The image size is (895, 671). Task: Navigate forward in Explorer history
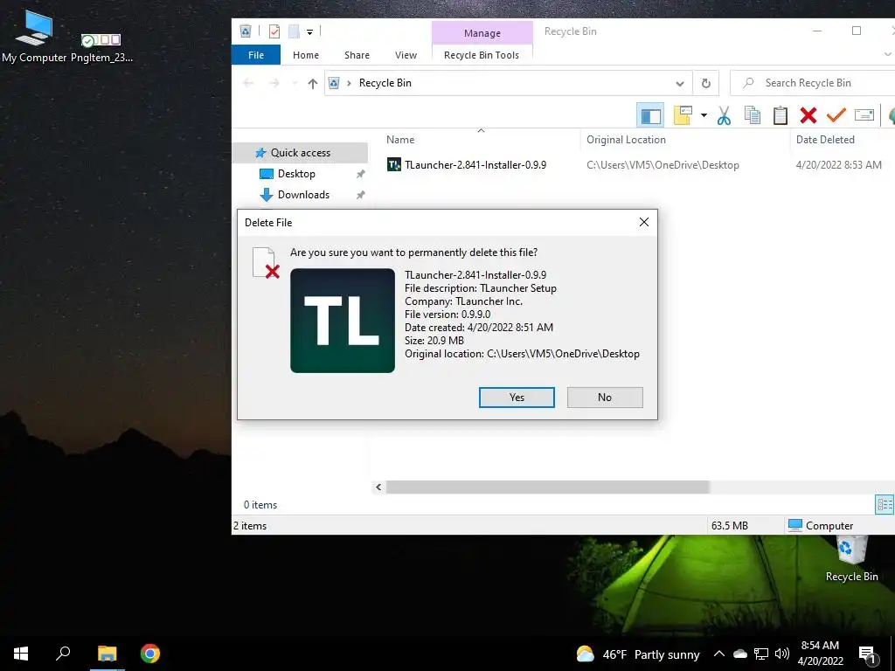[x=274, y=83]
